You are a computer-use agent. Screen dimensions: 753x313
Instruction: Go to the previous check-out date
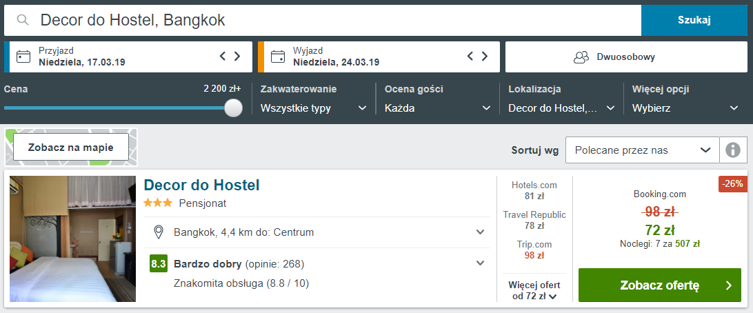point(470,56)
